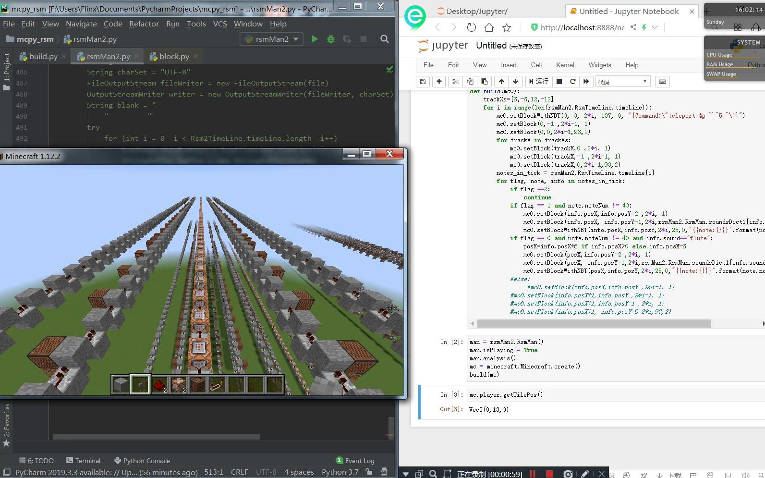Click the mcpy_rsm breadcrumb in navigation bar
765x478 pixels.
pyautogui.click(x=30, y=39)
